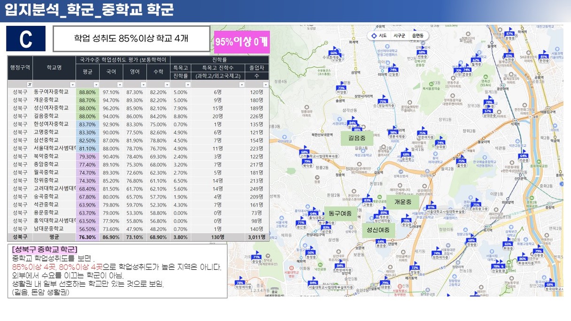Select the 89% 개운중 flag marker
This screenshot has width=571, height=321.
tap(384, 214)
